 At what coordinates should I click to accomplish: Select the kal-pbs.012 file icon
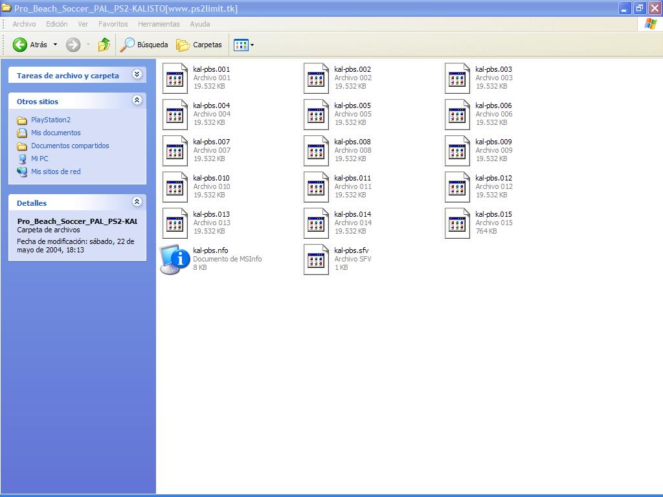pos(457,187)
